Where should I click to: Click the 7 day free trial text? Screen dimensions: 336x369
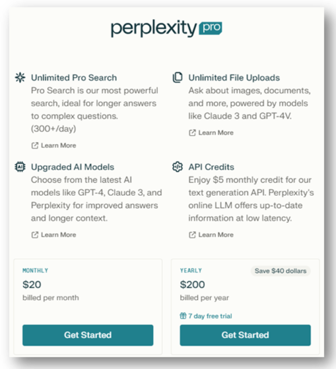pos(210,316)
